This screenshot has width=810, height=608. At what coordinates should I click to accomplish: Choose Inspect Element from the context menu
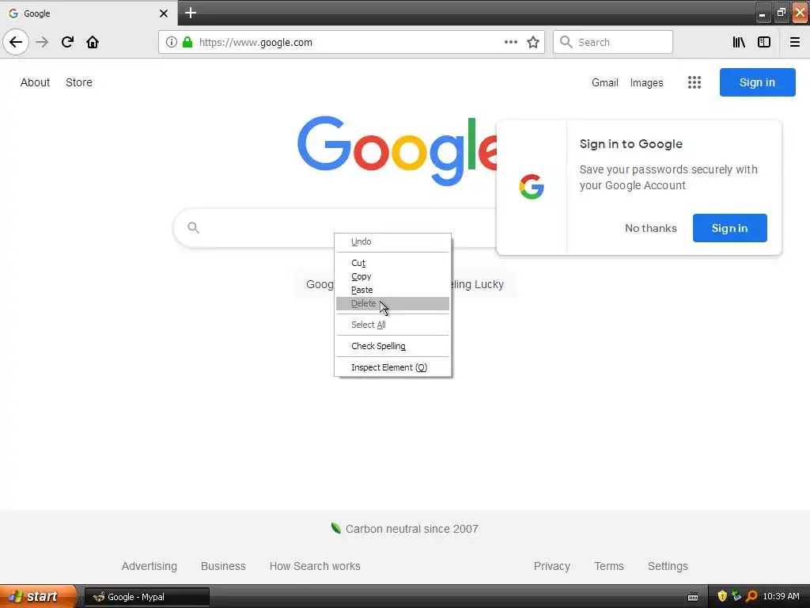tap(392, 367)
